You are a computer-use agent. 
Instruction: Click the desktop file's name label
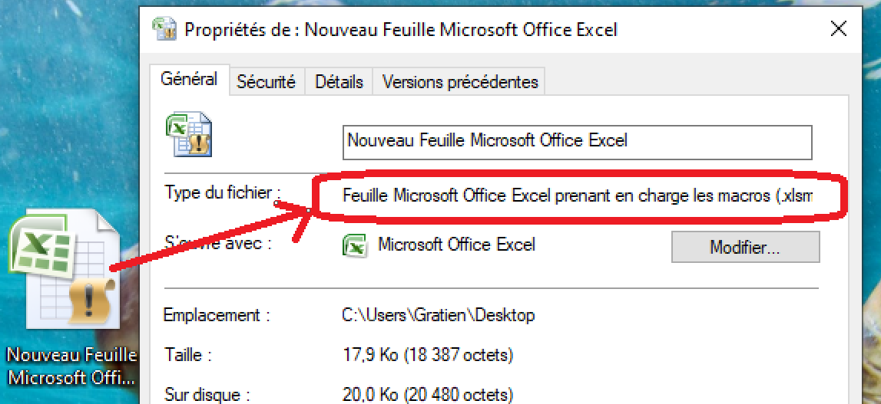coord(71,366)
